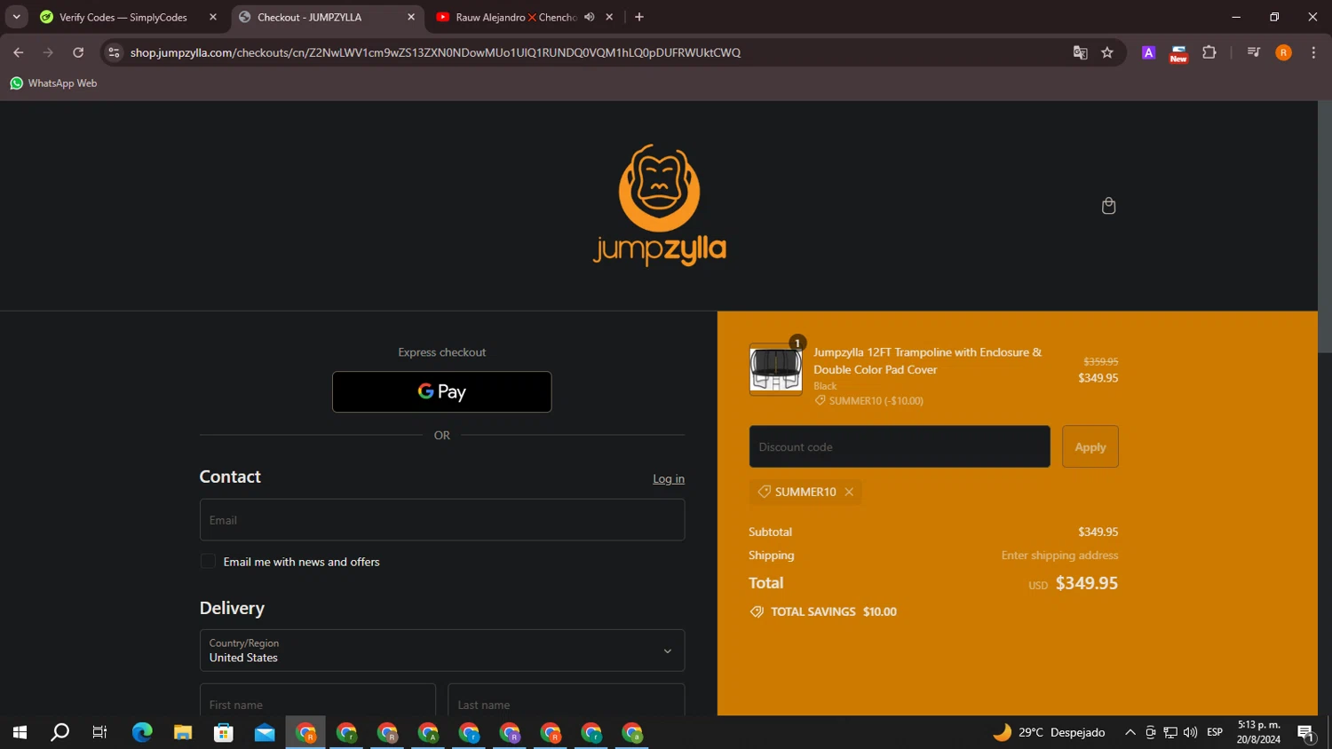Click the TOTAL SAVINGS $10.00 text
1332x749 pixels.
click(833, 611)
